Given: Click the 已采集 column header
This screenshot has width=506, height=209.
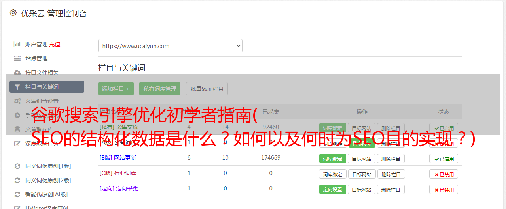Looking at the screenshot, I should coord(271,112).
